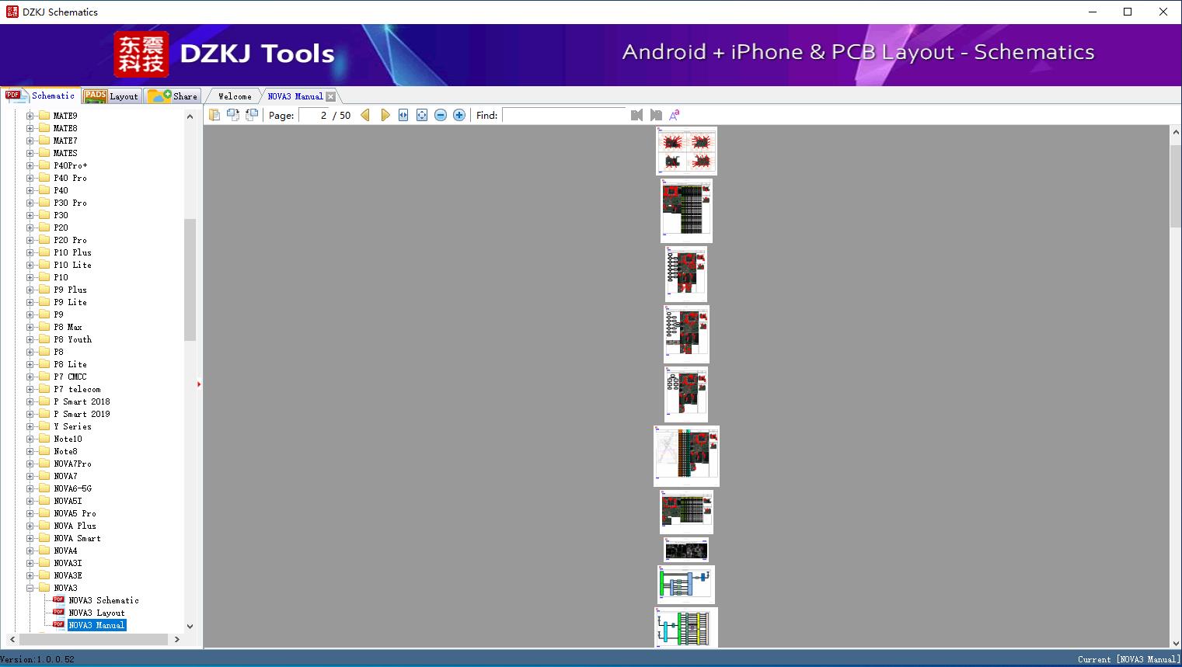The width and height of the screenshot is (1182, 667).
Task: Select the P7 telecom folder label
Action: 77,389
